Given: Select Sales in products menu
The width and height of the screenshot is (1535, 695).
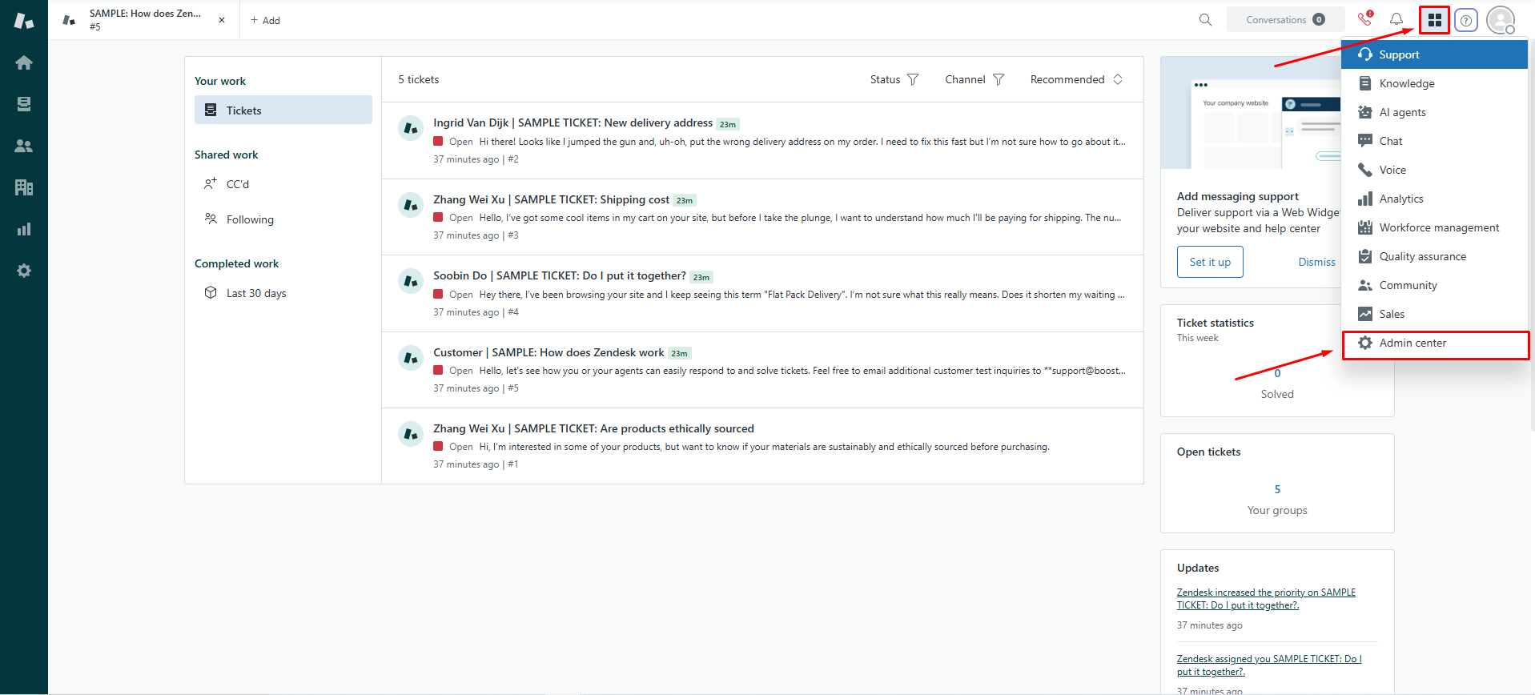Looking at the screenshot, I should (x=1435, y=314).
